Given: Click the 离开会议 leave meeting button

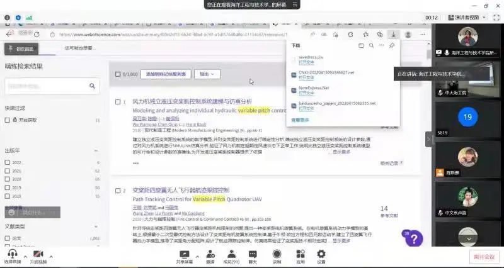Looking at the screenshot, I should (484, 257).
